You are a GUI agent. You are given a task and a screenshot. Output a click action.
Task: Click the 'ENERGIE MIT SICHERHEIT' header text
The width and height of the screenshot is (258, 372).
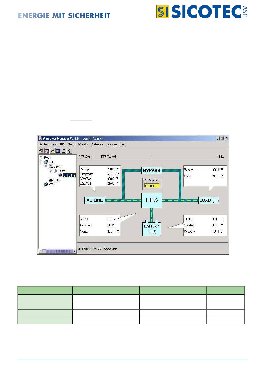pos(64,15)
